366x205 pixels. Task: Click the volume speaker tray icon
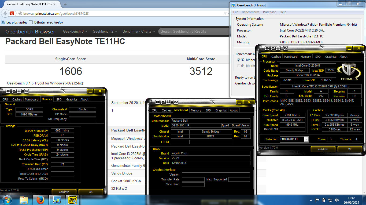click(x=336, y=200)
